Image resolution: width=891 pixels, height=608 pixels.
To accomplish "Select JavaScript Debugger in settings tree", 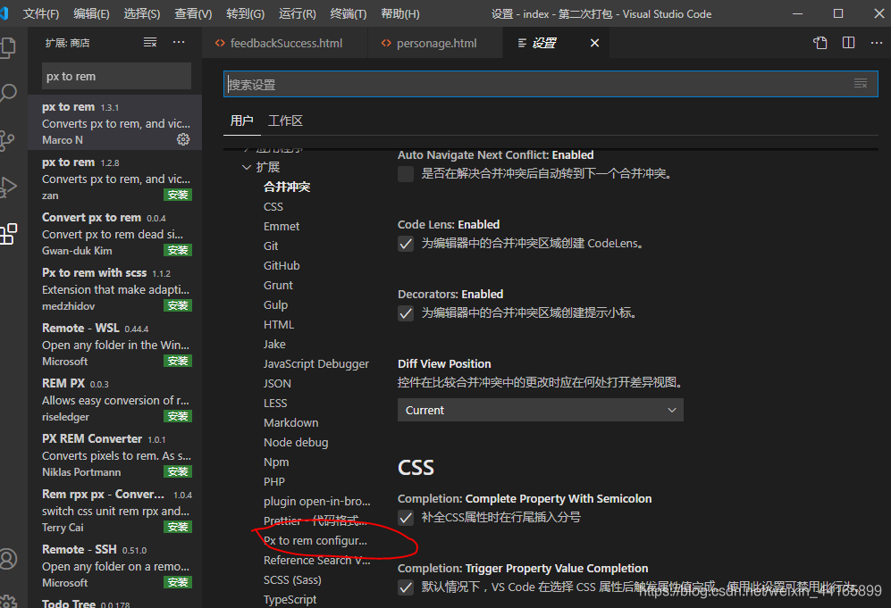I will pyautogui.click(x=316, y=364).
